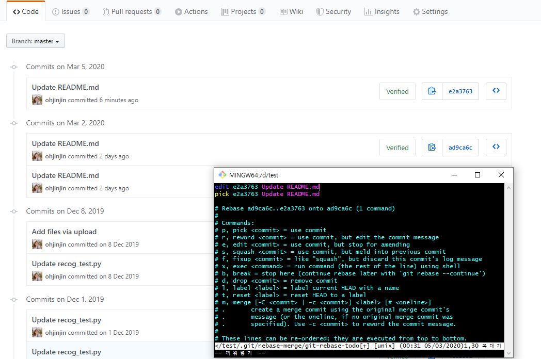
Task: Browse repository files at commit e2a3763
Action: tap(496, 91)
